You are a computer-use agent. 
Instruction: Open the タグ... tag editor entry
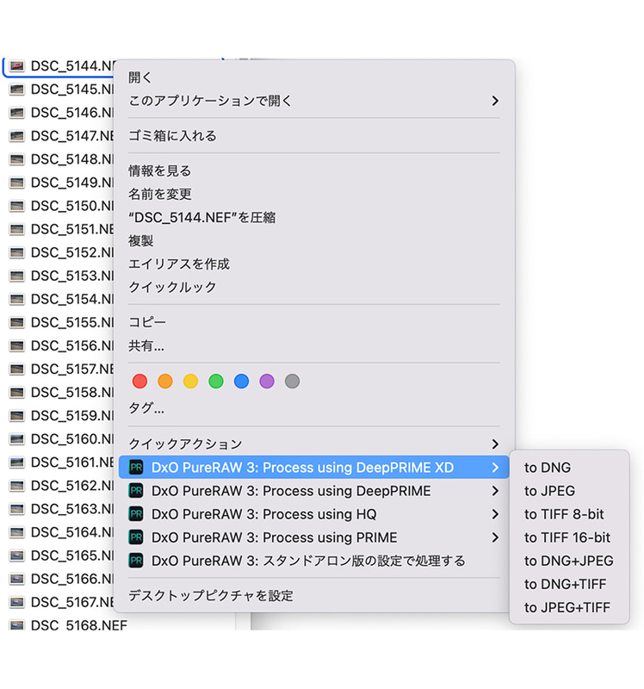click(146, 408)
